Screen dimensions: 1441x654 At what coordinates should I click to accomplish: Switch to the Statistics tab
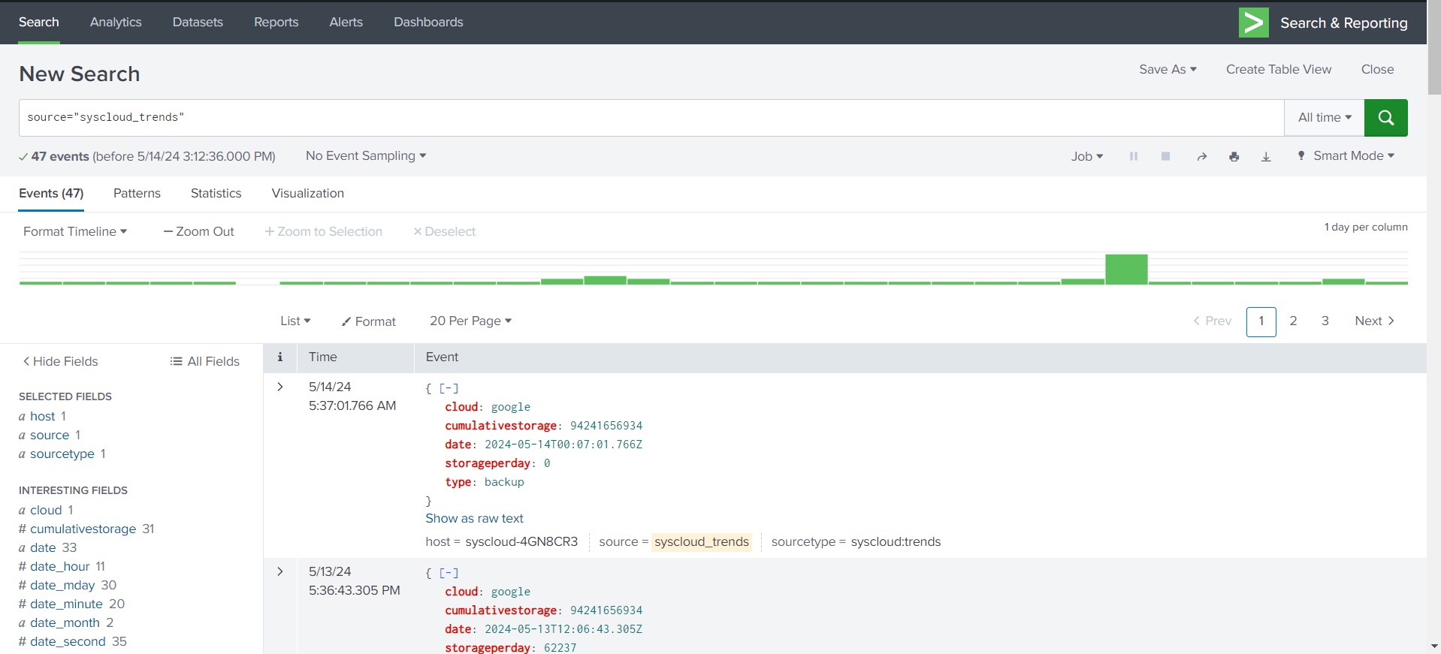[216, 193]
